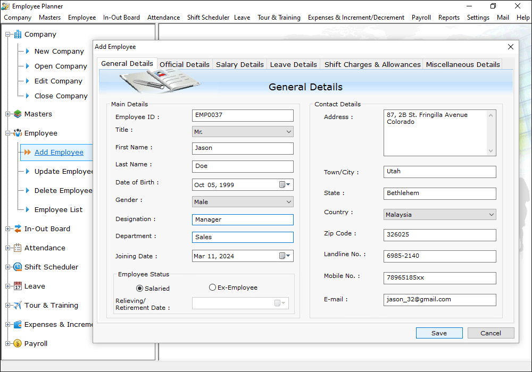Click the Mobile No. field
The width and height of the screenshot is (532, 372).
click(440, 278)
